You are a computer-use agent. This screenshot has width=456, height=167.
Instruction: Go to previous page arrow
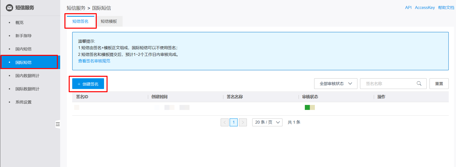click(225, 122)
